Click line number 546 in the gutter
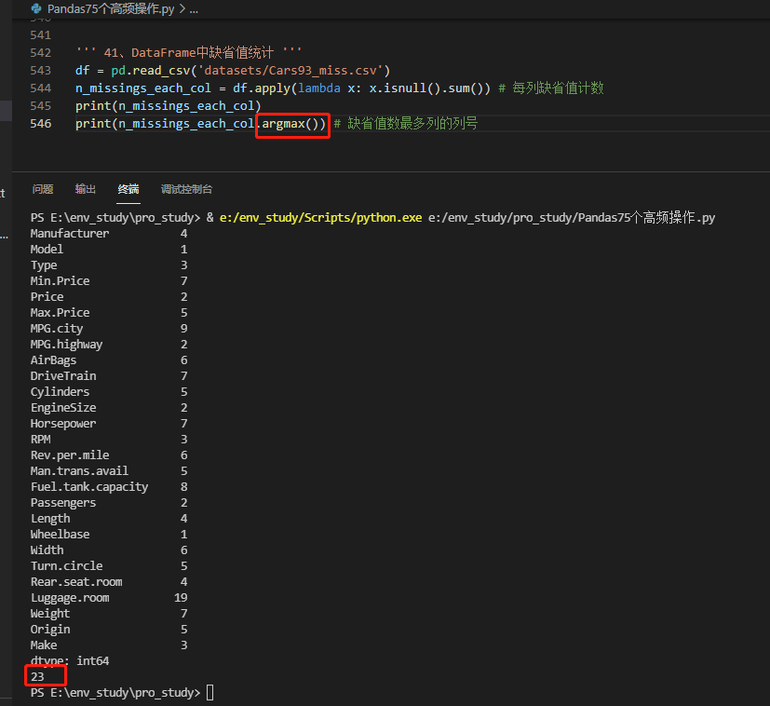The height and width of the screenshot is (706, 770). click(40, 124)
